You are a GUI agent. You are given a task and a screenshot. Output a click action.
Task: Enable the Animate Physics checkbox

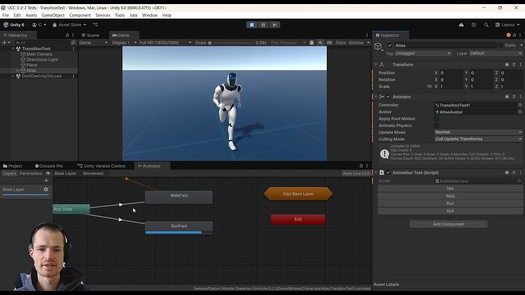pos(436,125)
